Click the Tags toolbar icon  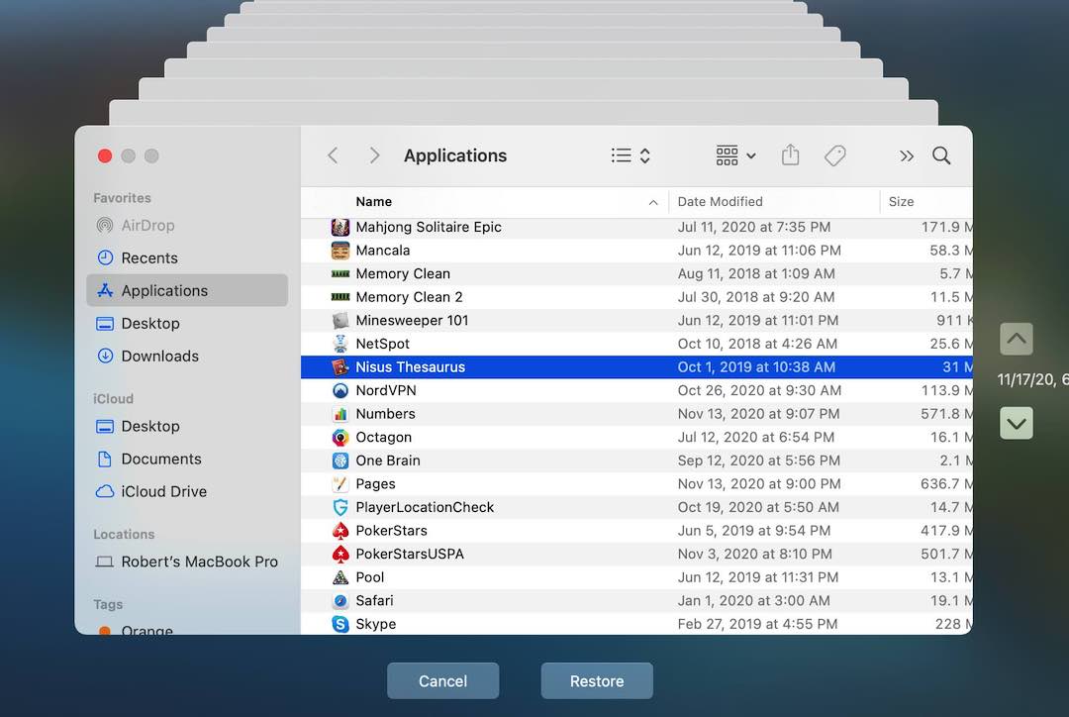point(835,155)
